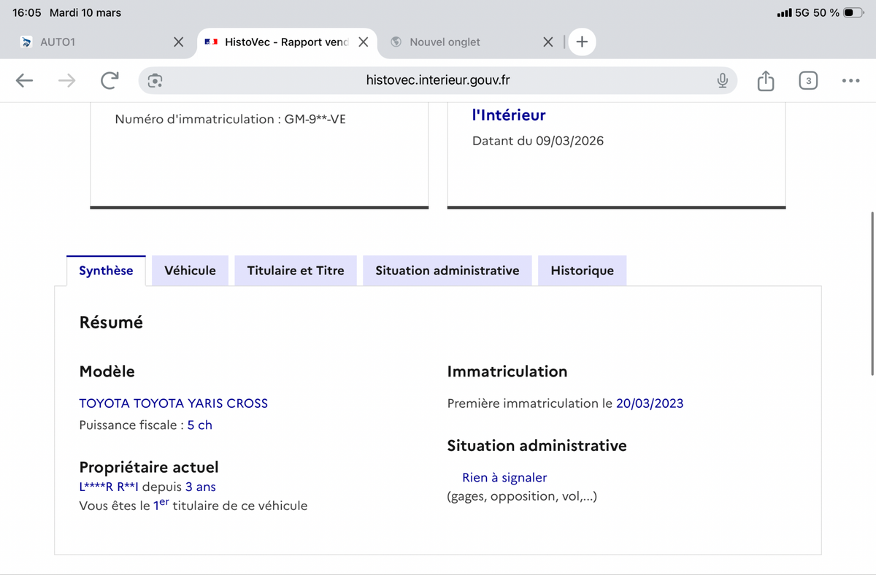Screen dimensions: 876x575
Task: Open the three-dot browser menu
Action: tap(850, 80)
